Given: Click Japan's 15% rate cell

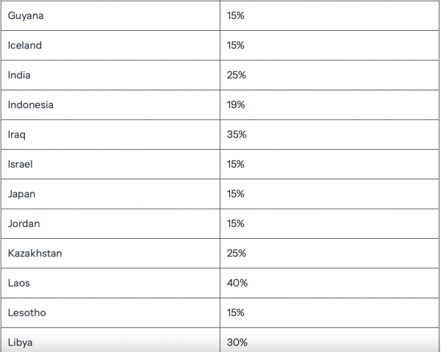Looking at the screenshot, I should pyautogui.click(x=236, y=194).
